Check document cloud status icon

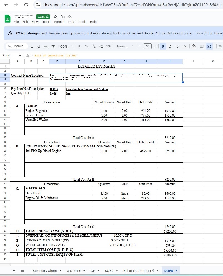(x=70, y=16)
